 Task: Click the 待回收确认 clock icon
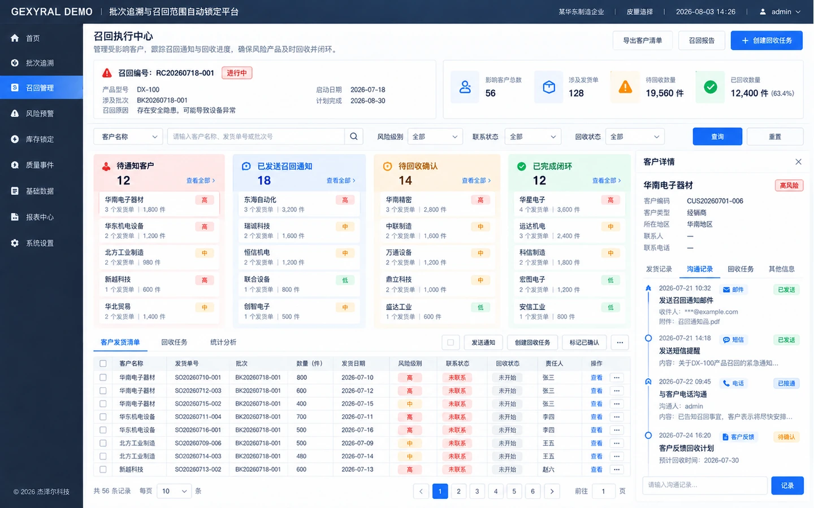388,167
